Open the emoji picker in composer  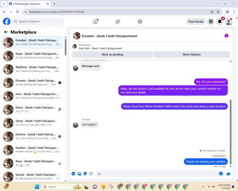click(221, 174)
